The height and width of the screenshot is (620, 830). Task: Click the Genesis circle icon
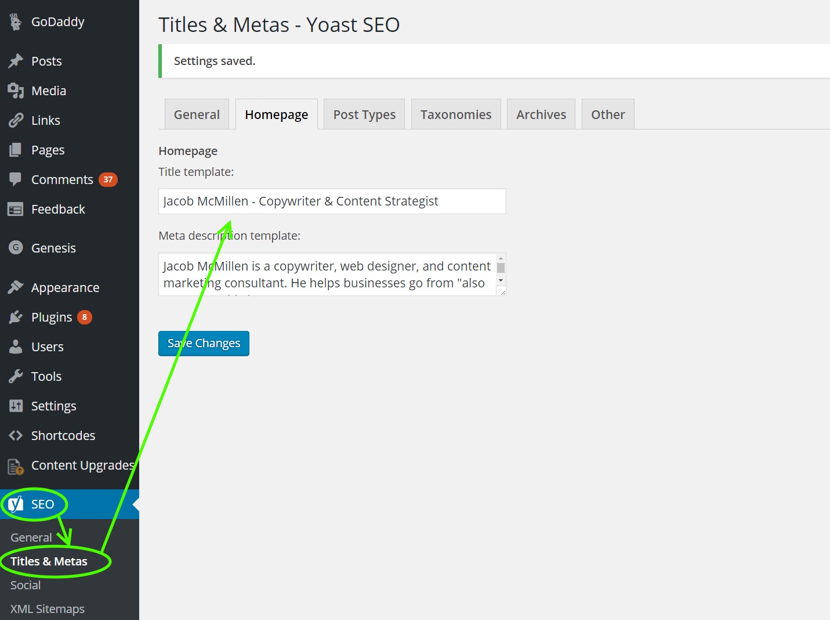click(16, 248)
